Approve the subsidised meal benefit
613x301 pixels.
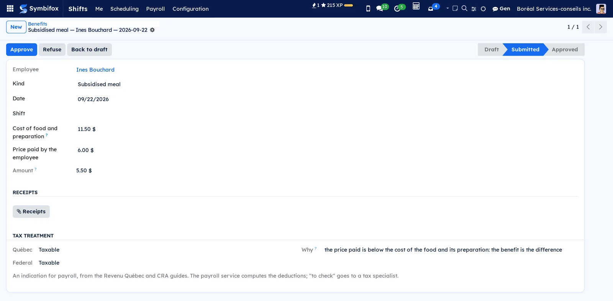(21, 49)
